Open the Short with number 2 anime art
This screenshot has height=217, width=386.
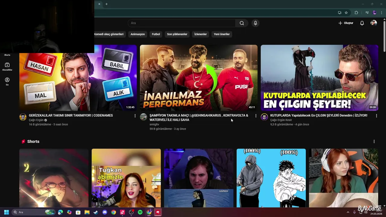[x=54, y=178]
